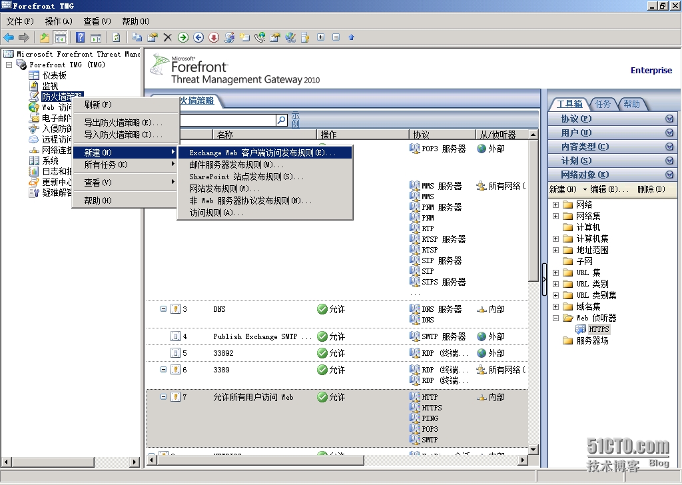Choose Exchange Web 客户端访问发布规则 from submenu
This screenshot has width=682, height=485.
(x=262, y=153)
